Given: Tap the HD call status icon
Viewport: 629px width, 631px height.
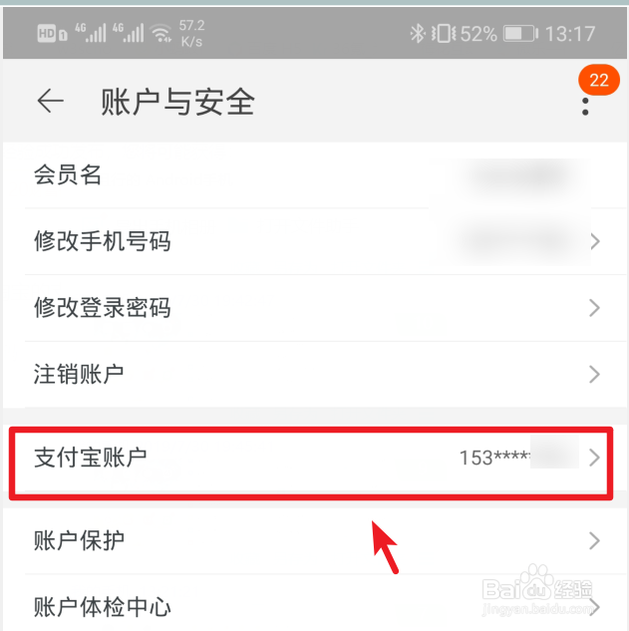Looking at the screenshot, I should [52, 34].
